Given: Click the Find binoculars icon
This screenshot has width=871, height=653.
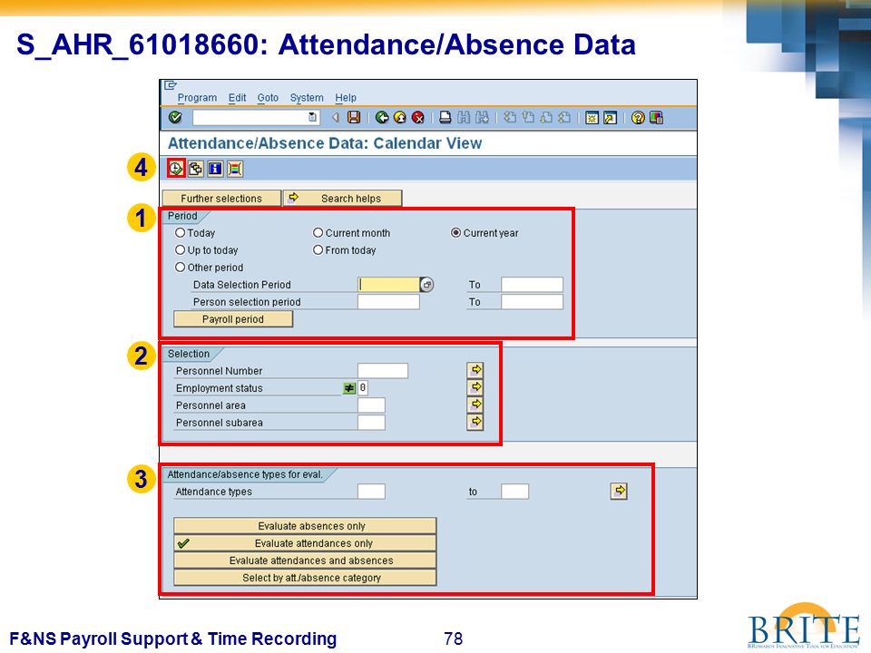Looking at the screenshot, I should (x=464, y=117).
